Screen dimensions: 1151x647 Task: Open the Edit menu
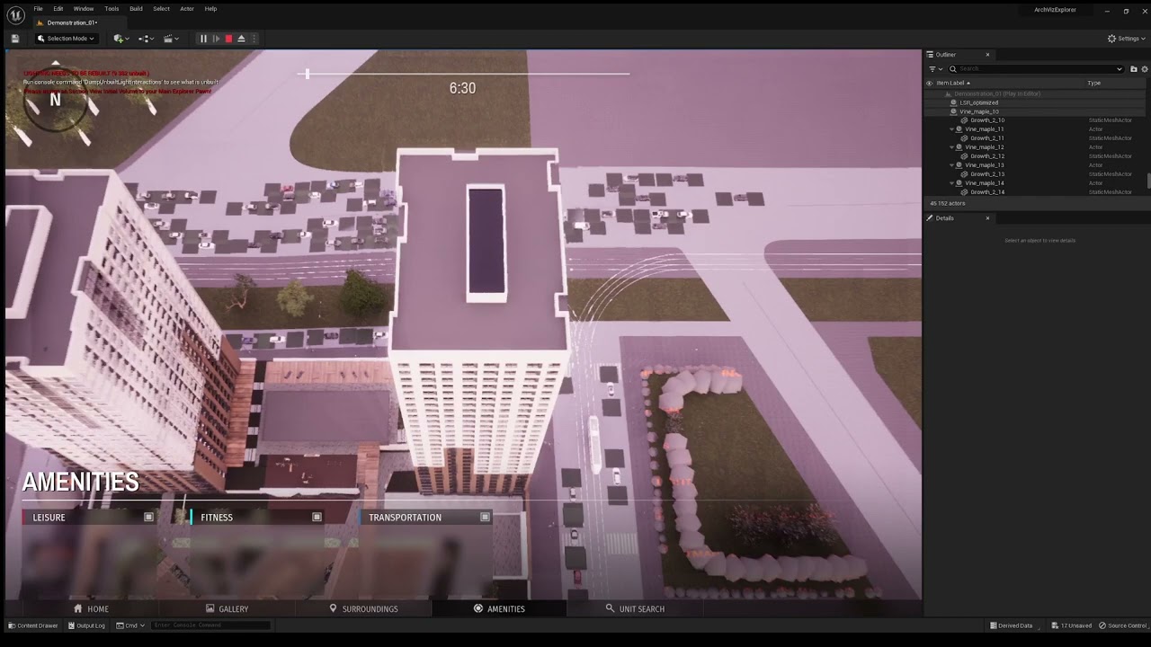(58, 9)
